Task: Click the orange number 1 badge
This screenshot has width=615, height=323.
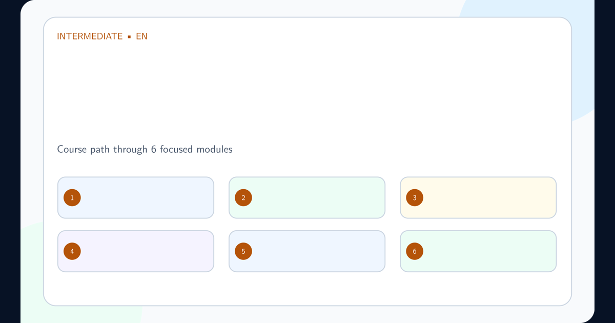Action: [72, 198]
